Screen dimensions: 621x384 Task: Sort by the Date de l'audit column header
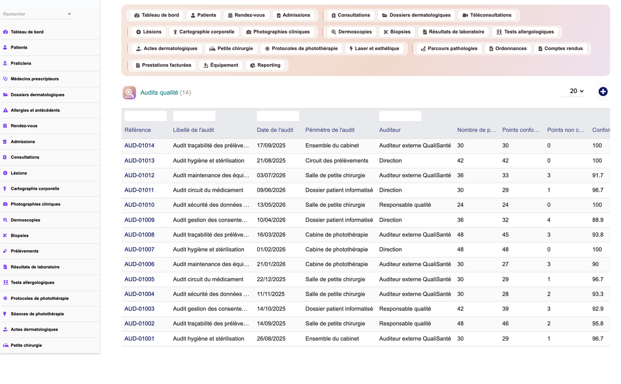(x=275, y=130)
